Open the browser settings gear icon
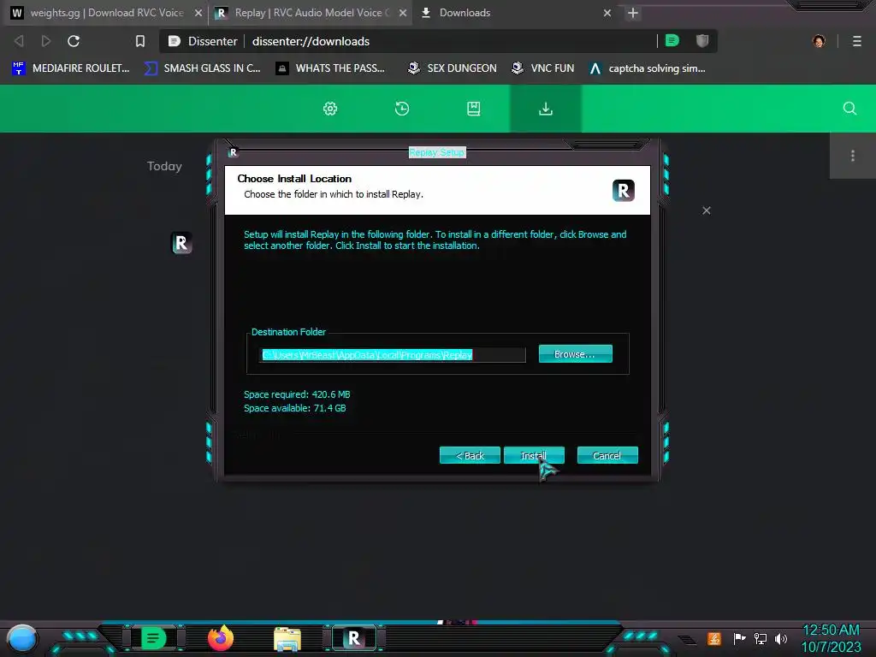 [330, 109]
